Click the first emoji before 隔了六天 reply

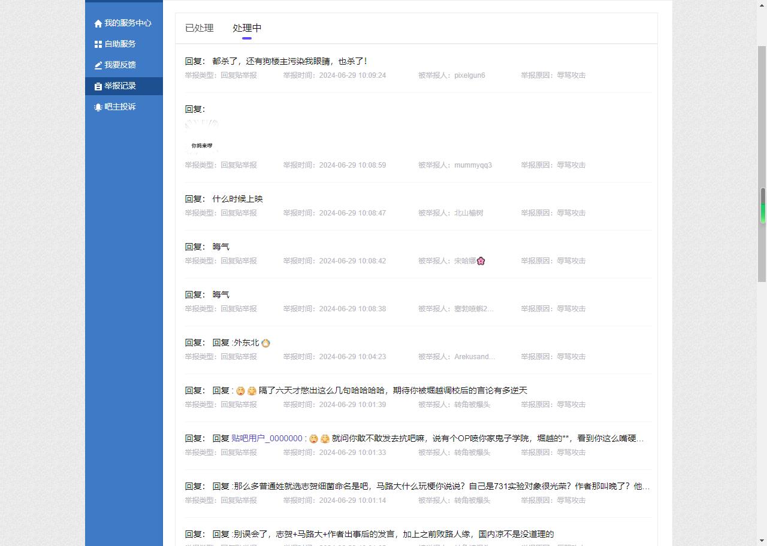240,391
